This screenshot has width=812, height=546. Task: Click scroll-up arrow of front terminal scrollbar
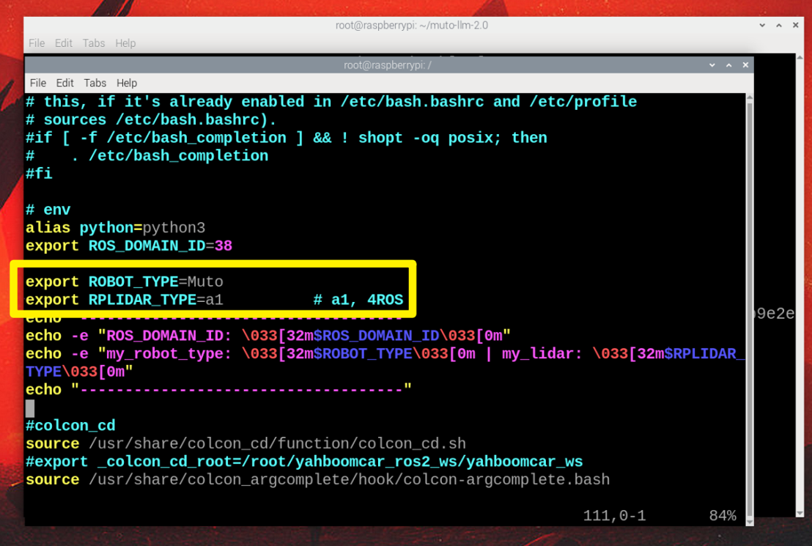(749, 98)
